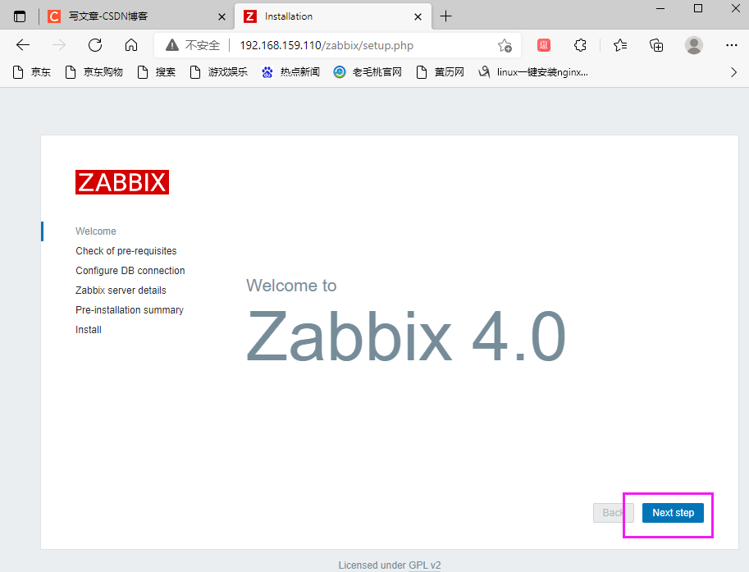
Task: Close the browser window
Action: pyautogui.click(x=736, y=8)
